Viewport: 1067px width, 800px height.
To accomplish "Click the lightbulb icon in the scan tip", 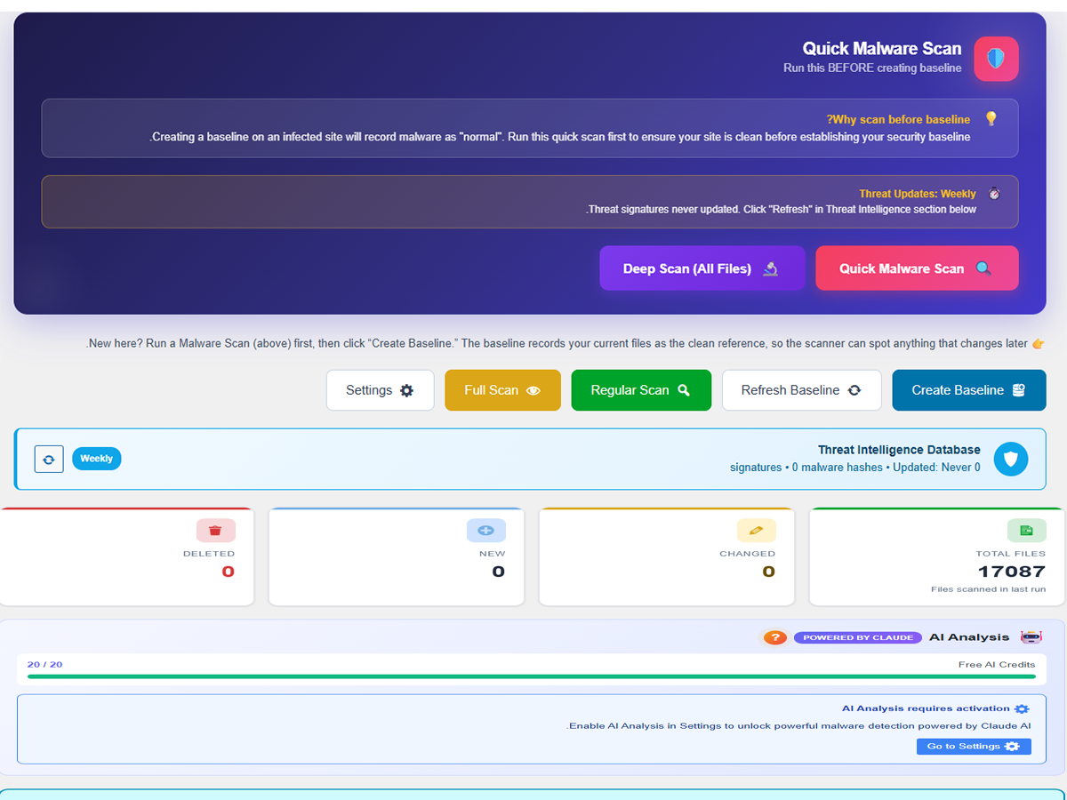I will (991, 119).
